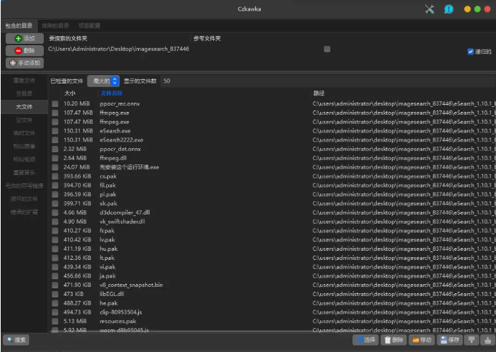The width and height of the screenshot is (496, 352).
Task: Click the 473 KiB size cell
Action: click(74, 294)
